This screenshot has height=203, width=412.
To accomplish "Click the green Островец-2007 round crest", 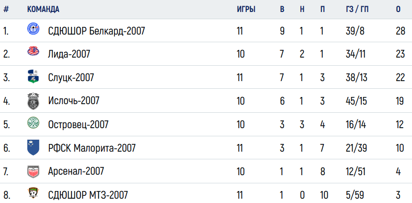I will [x=34, y=123].
